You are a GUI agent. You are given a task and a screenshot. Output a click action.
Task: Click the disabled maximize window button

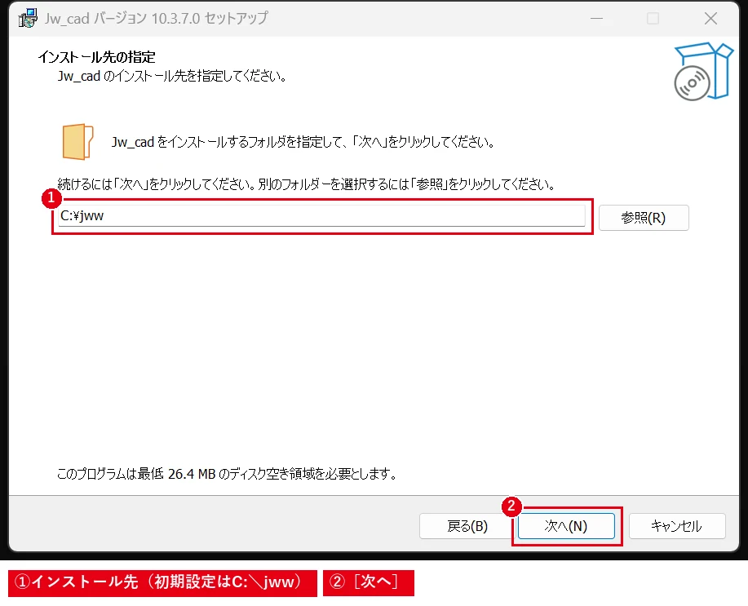pos(653,19)
